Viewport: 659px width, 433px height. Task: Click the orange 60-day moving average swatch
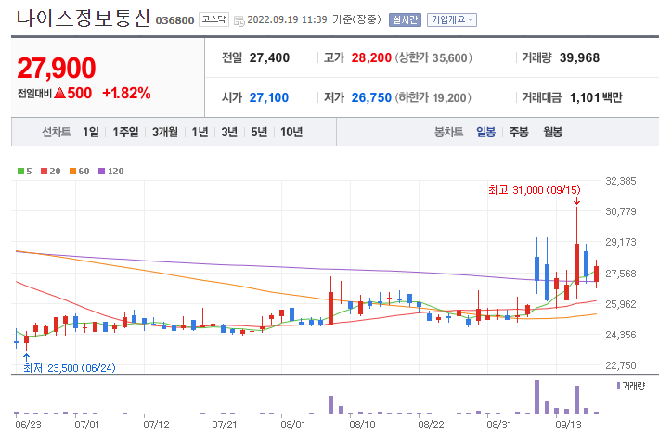(72, 171)
